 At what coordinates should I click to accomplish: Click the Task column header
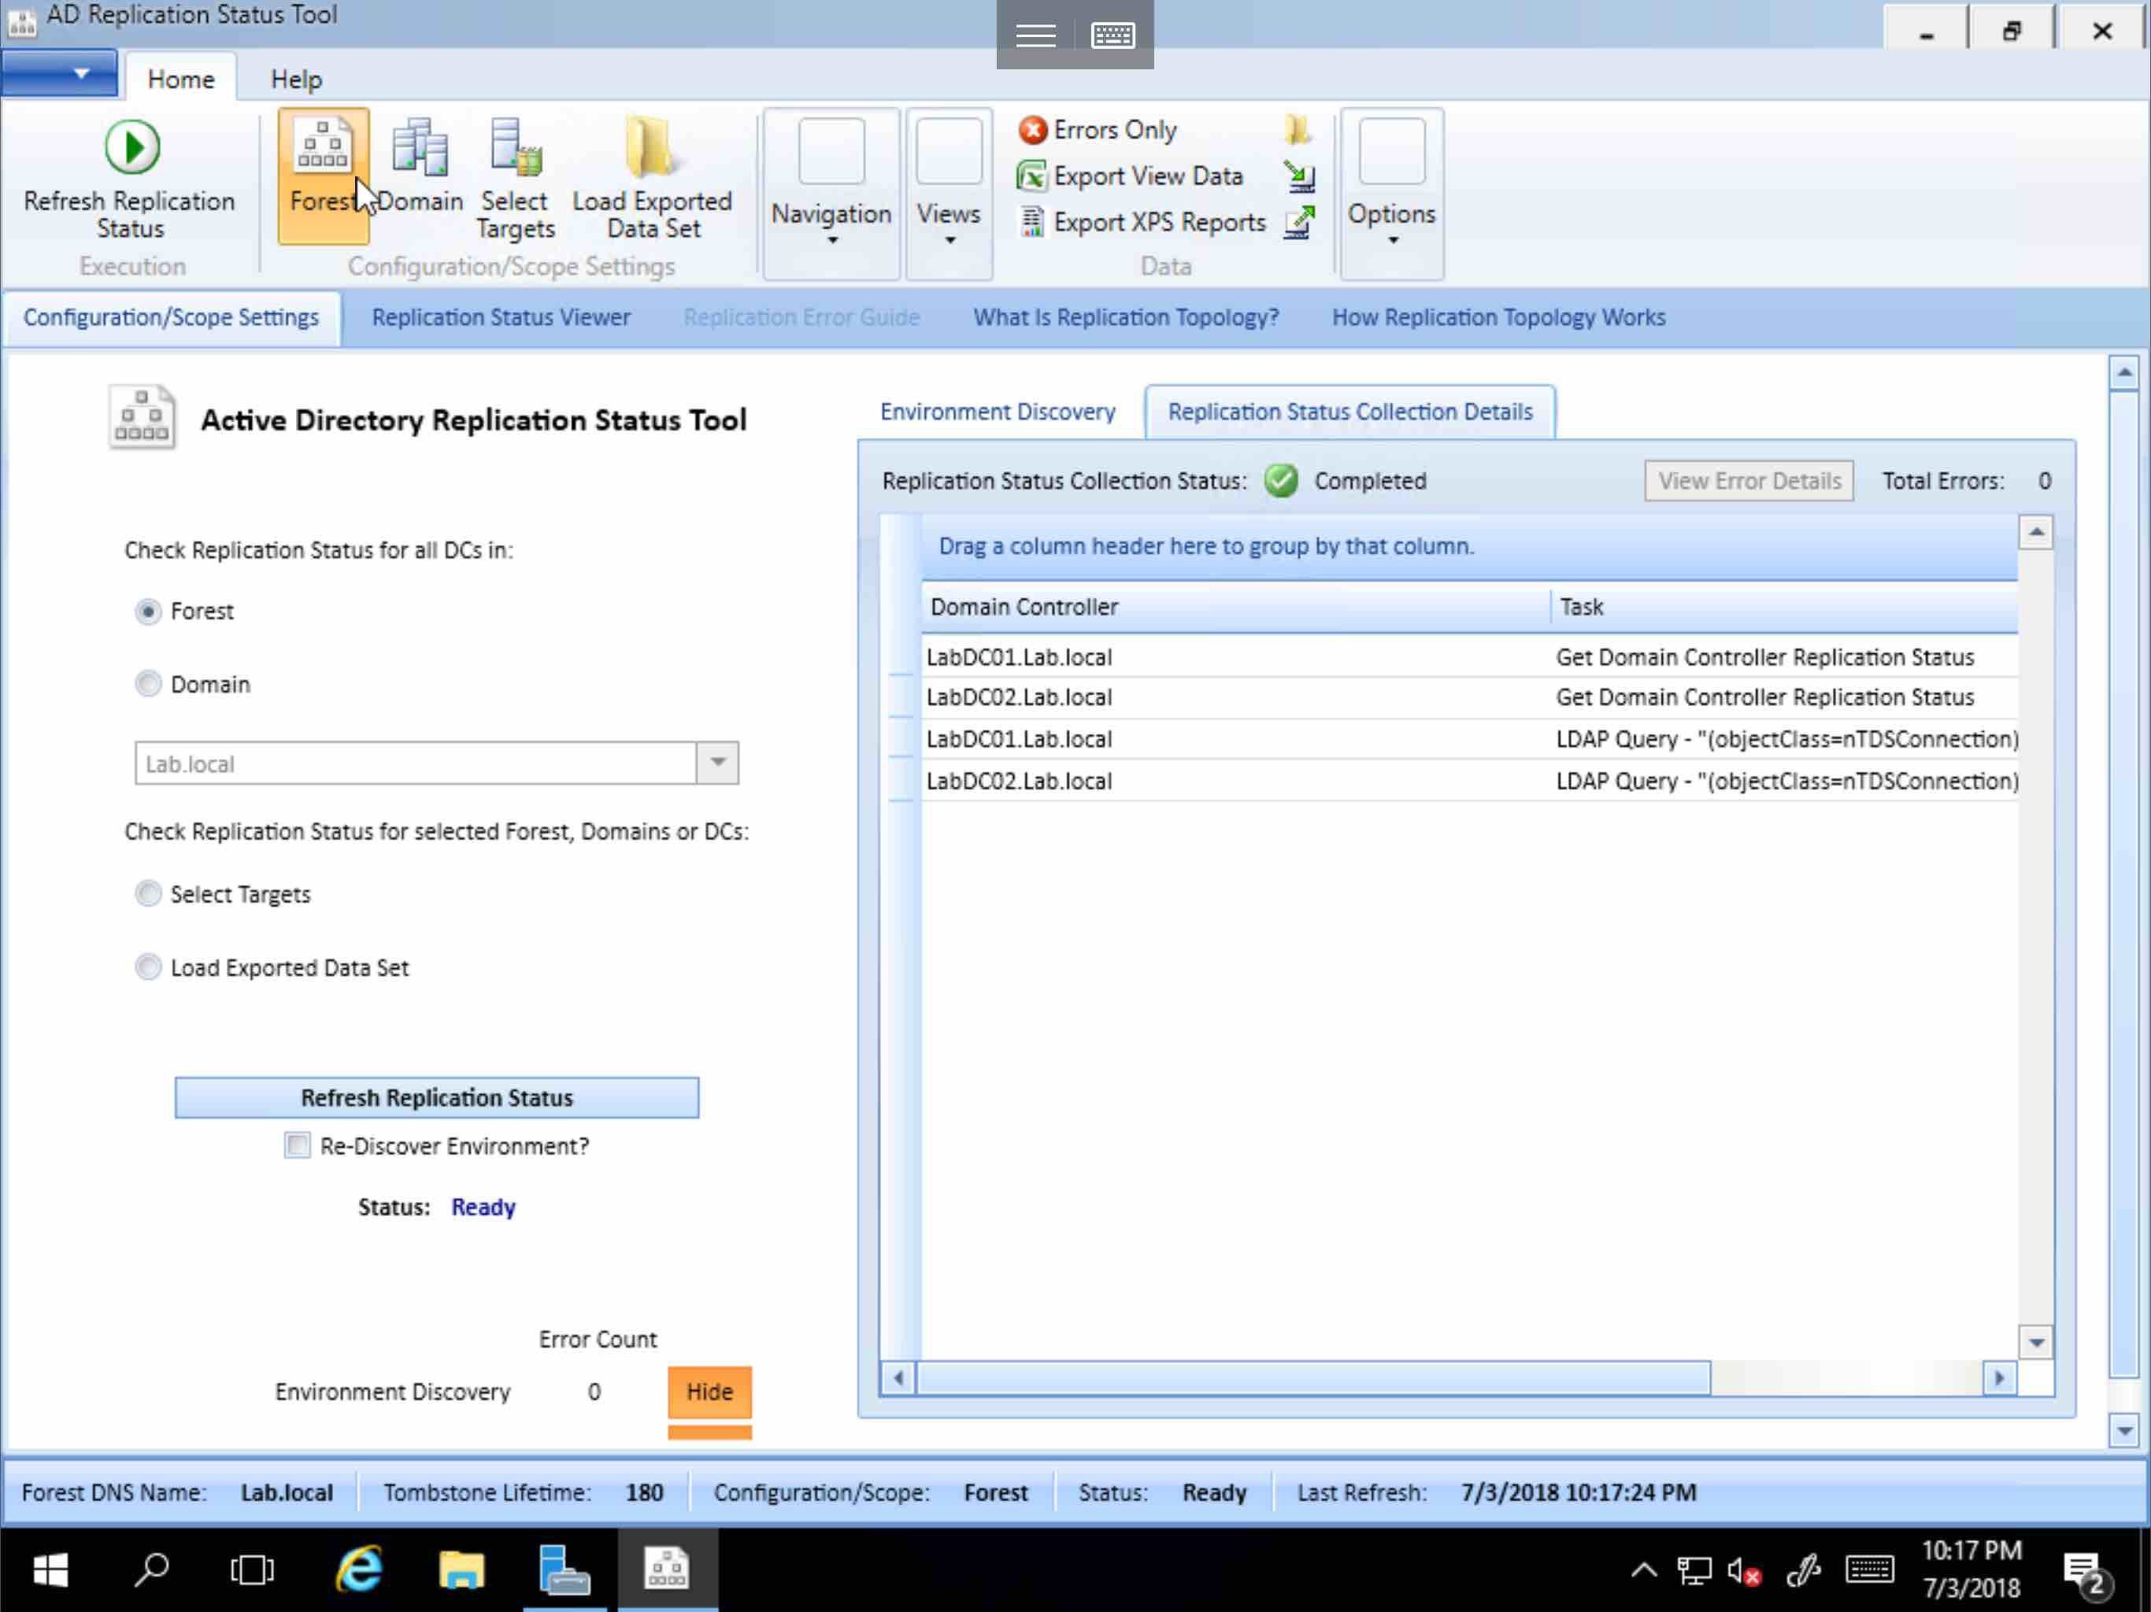click(1784, 607)
